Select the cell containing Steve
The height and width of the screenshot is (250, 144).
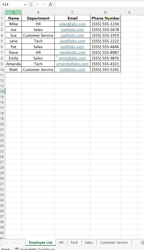pyautogui.click(x=14, y=52)
